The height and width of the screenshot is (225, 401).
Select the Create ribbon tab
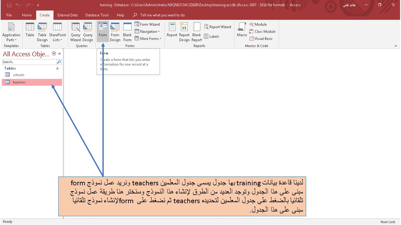[x=44, y=15]
